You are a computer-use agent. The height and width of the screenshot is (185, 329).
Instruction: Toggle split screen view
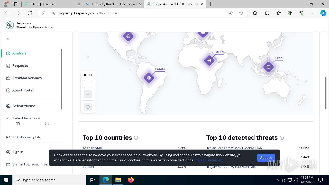click(x=267, y=13)
